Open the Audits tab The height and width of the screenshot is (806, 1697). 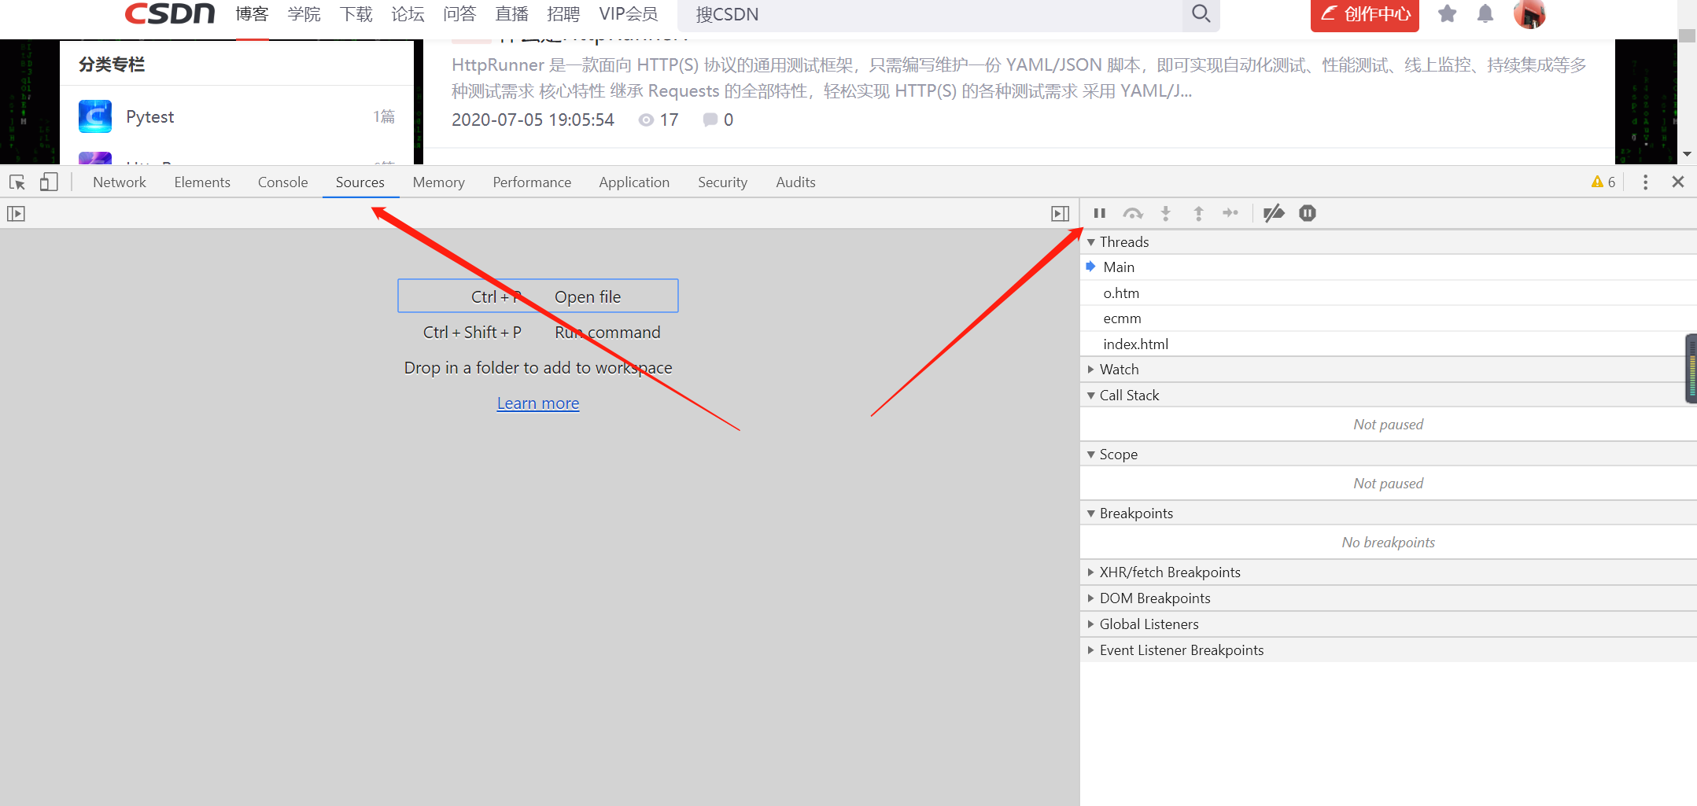[795, 182]
